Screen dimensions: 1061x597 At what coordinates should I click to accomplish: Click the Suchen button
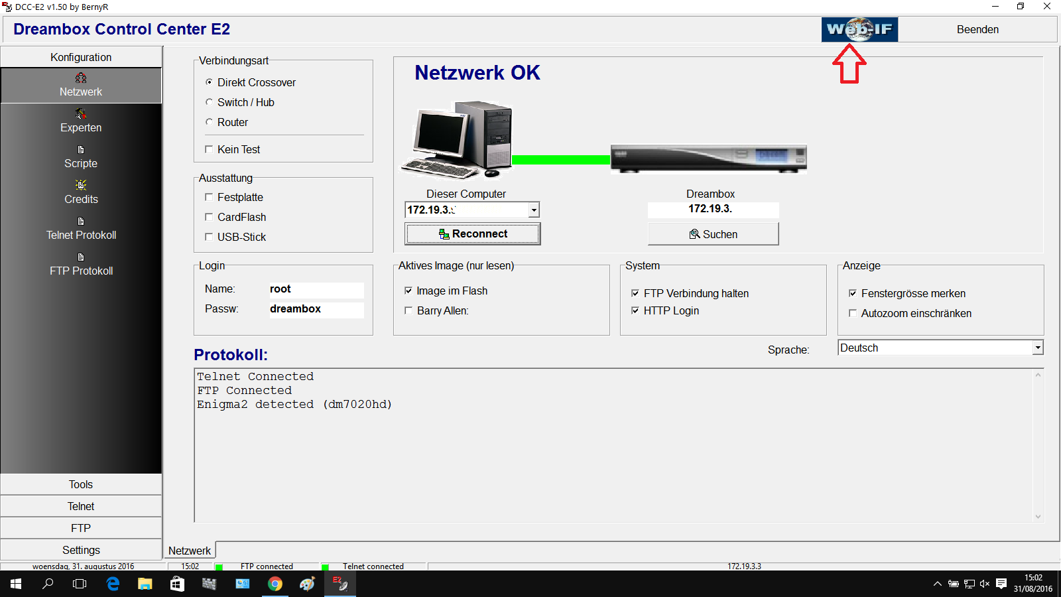tap(714, 234)
